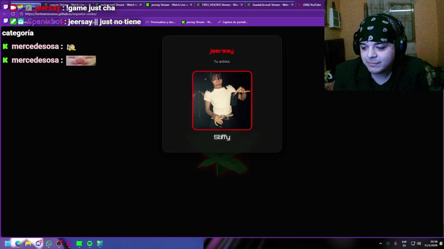This screenshot has height=249, width=444.
Task: Click the green circle tray icon
Action: (x=388, y=243)
